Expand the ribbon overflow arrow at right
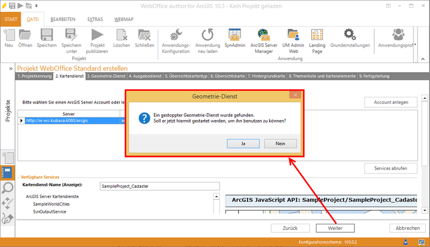The image size is (430, 247). (x=416, y=45)
